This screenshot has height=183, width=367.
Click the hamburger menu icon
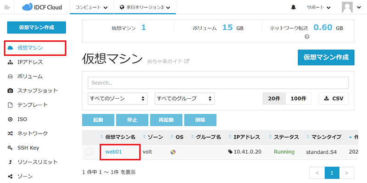pyautogui.click(x=7, y=7)
